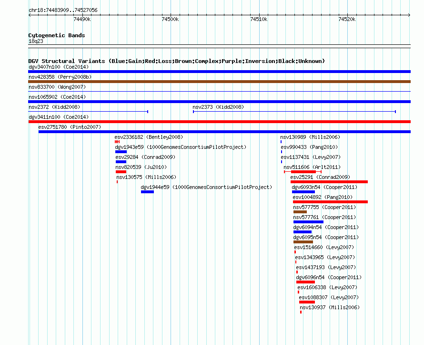Click the 74520k ruler marker
The image size is (424, 345).
(347, 19)
